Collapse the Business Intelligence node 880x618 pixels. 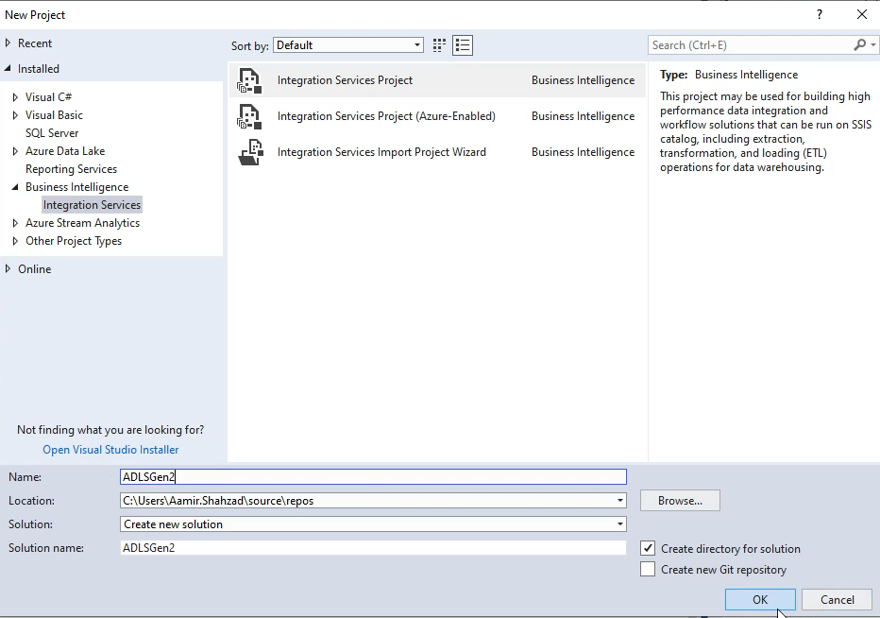tap(15, 186)
